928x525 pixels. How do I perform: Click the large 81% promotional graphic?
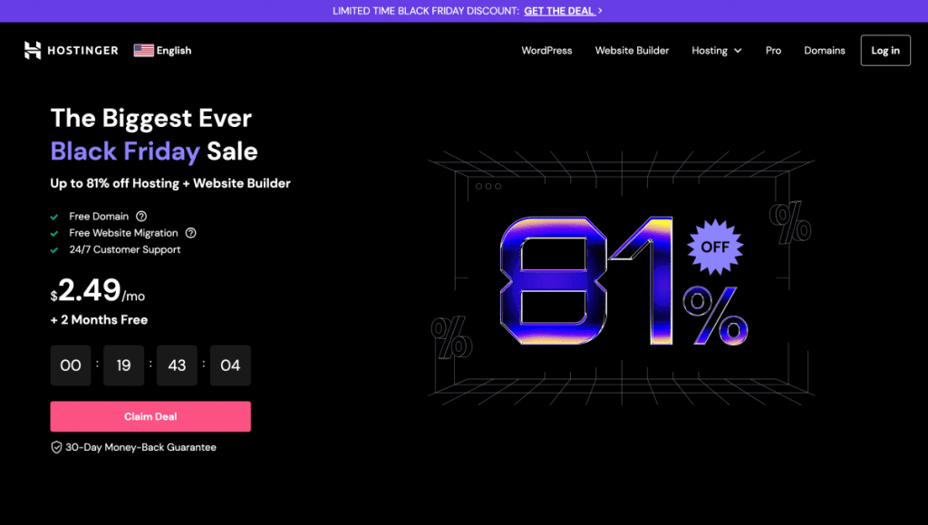(x=598, y=283)
